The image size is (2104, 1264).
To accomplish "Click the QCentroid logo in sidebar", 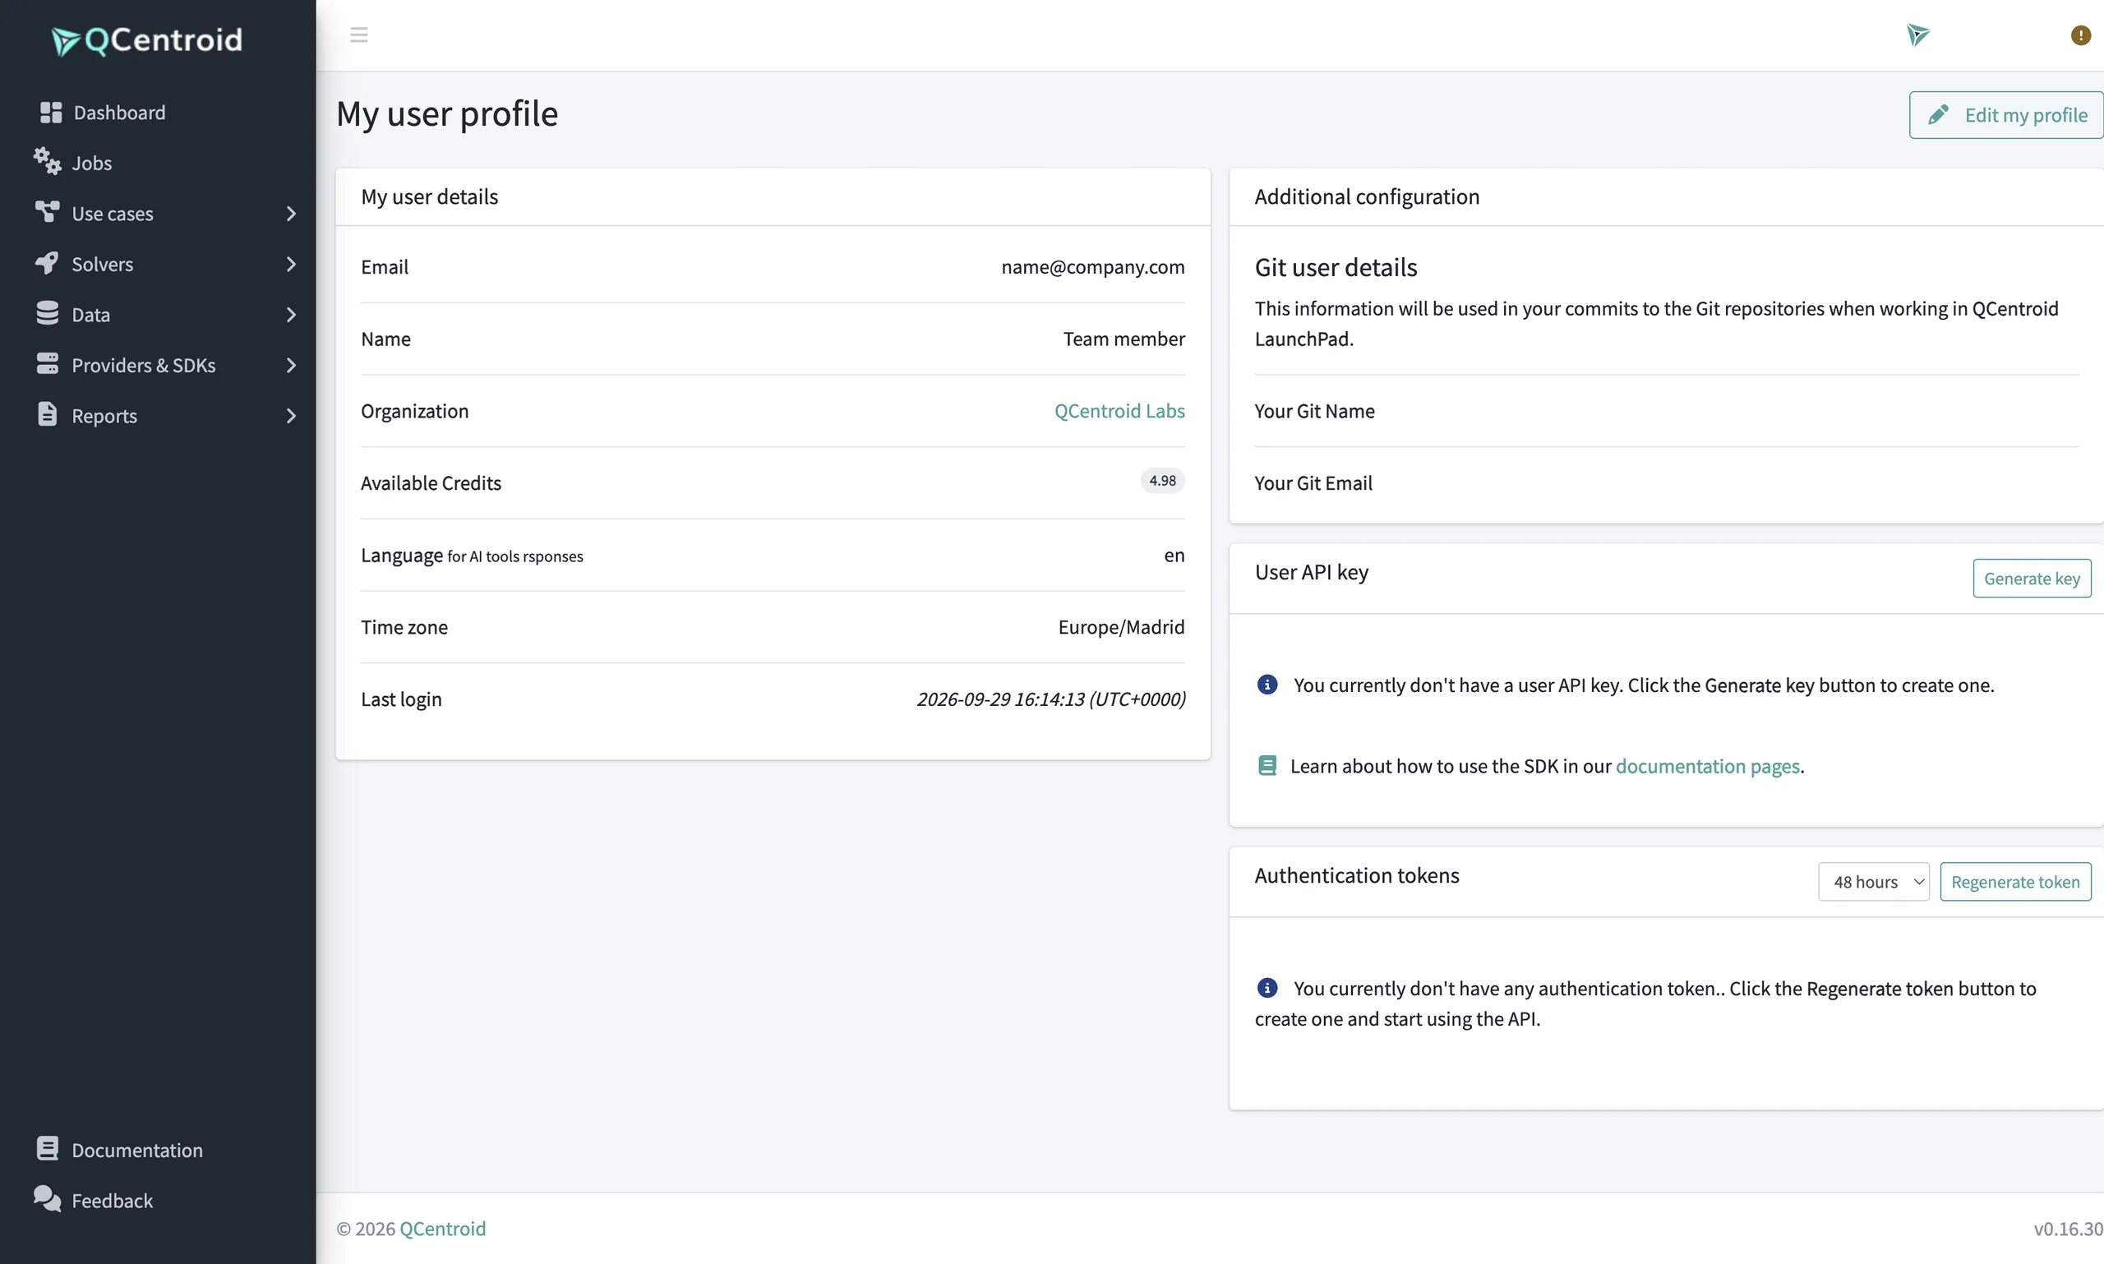I will click(146, 40).
